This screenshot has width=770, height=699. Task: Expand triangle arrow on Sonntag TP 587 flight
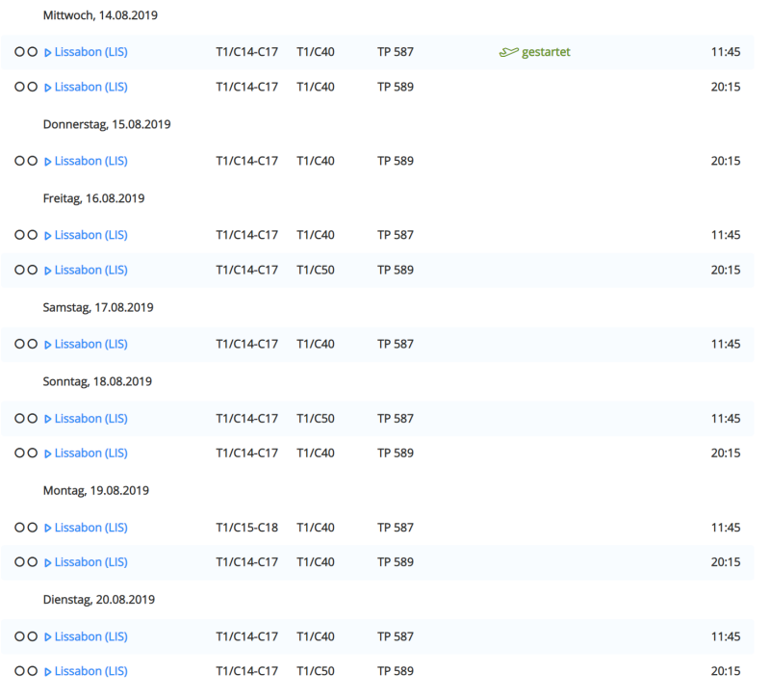[48, 419]
